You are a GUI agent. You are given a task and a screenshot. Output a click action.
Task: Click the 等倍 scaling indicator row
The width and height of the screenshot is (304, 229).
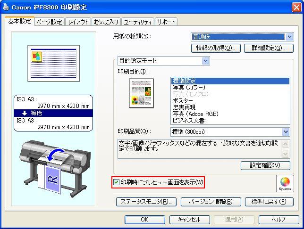(53, 113)
